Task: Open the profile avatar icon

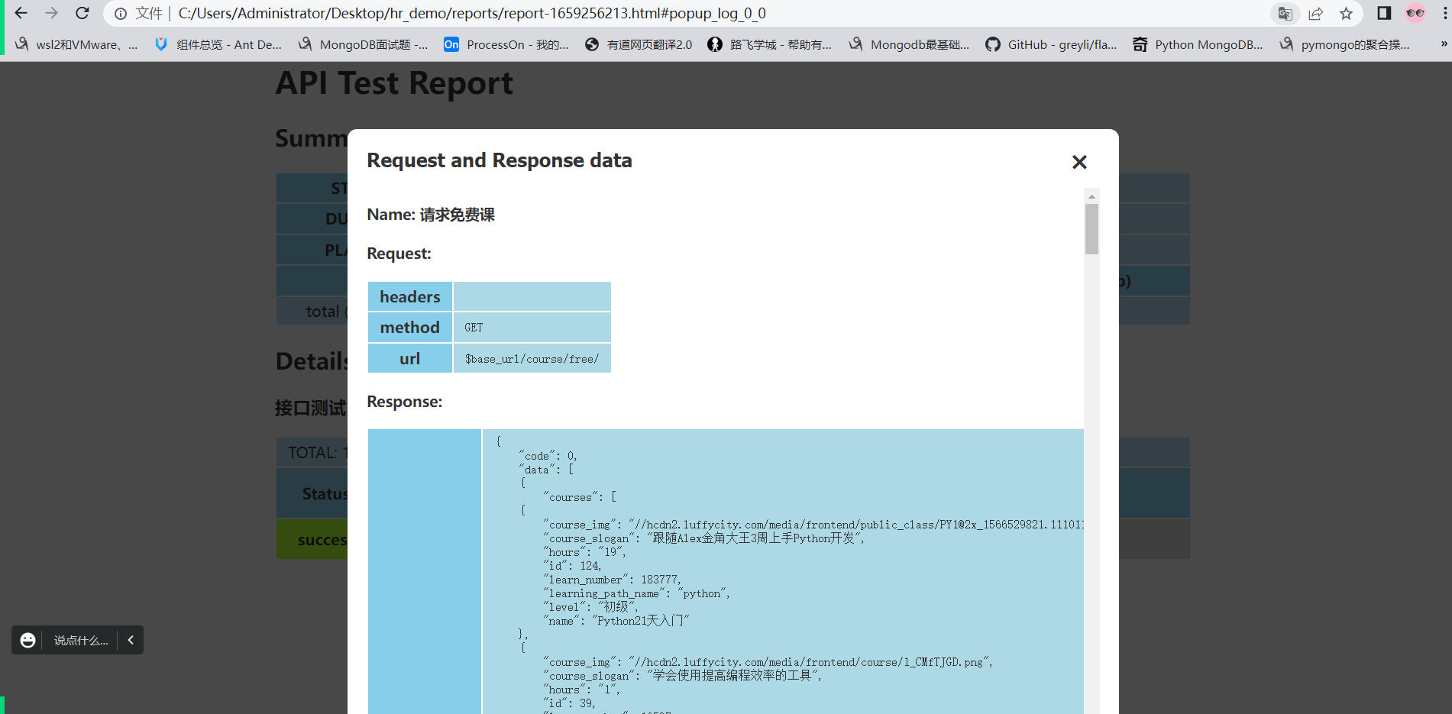Action: coord(1415,13)
